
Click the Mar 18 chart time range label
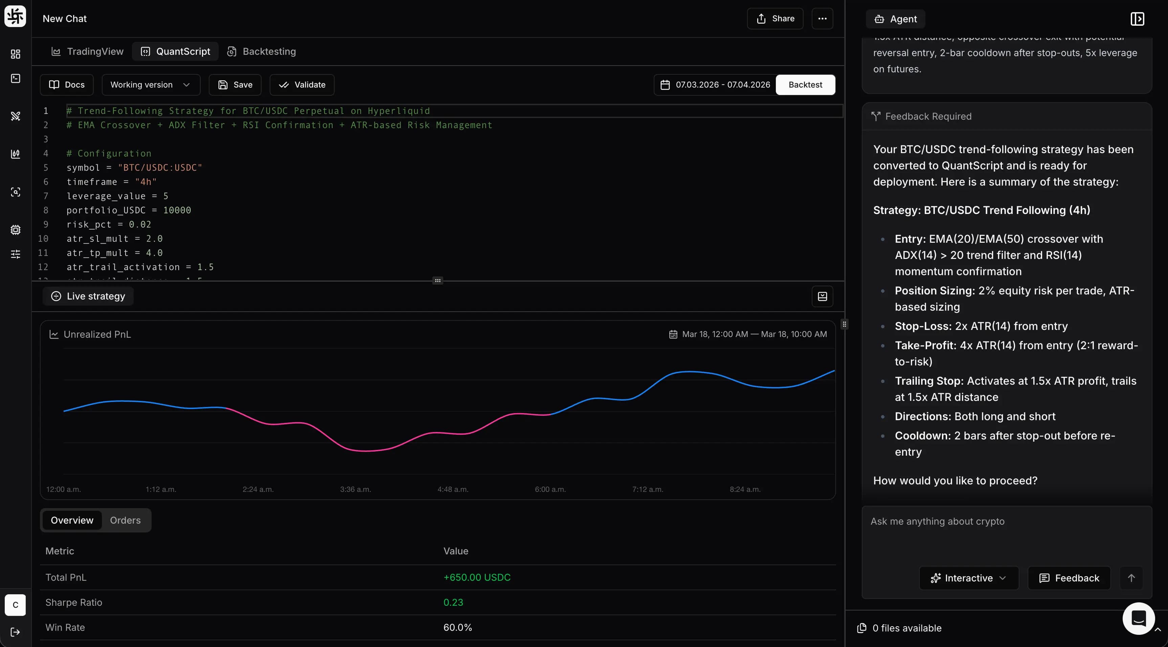coord(755,334)
